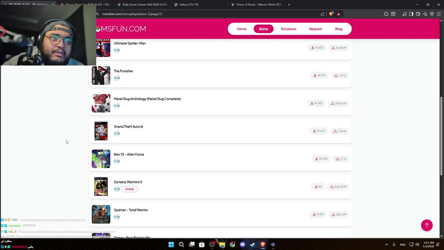The height and width of the screenshot is (250, 444).
Task: Click the ENG language indicator in the tray
Action: 403,244
